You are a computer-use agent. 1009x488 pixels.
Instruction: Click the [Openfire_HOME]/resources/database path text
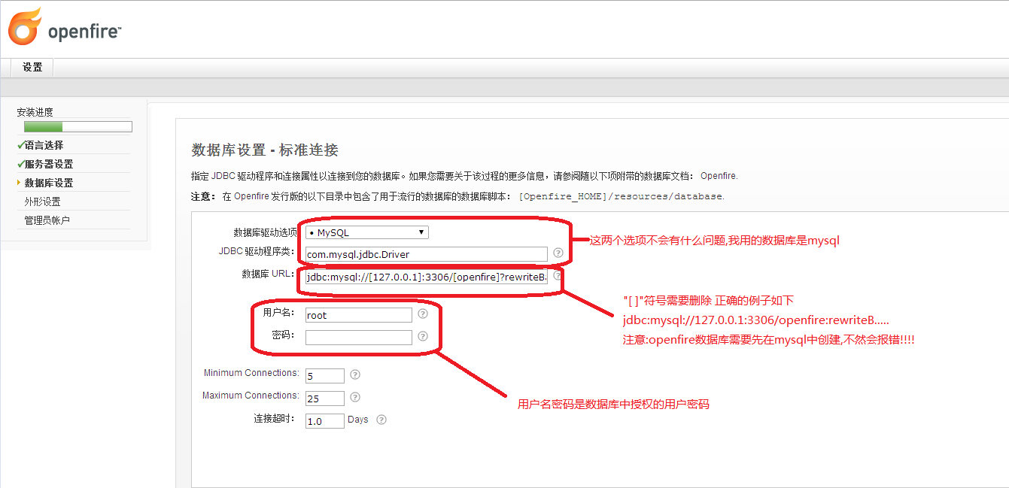point(622,196)
